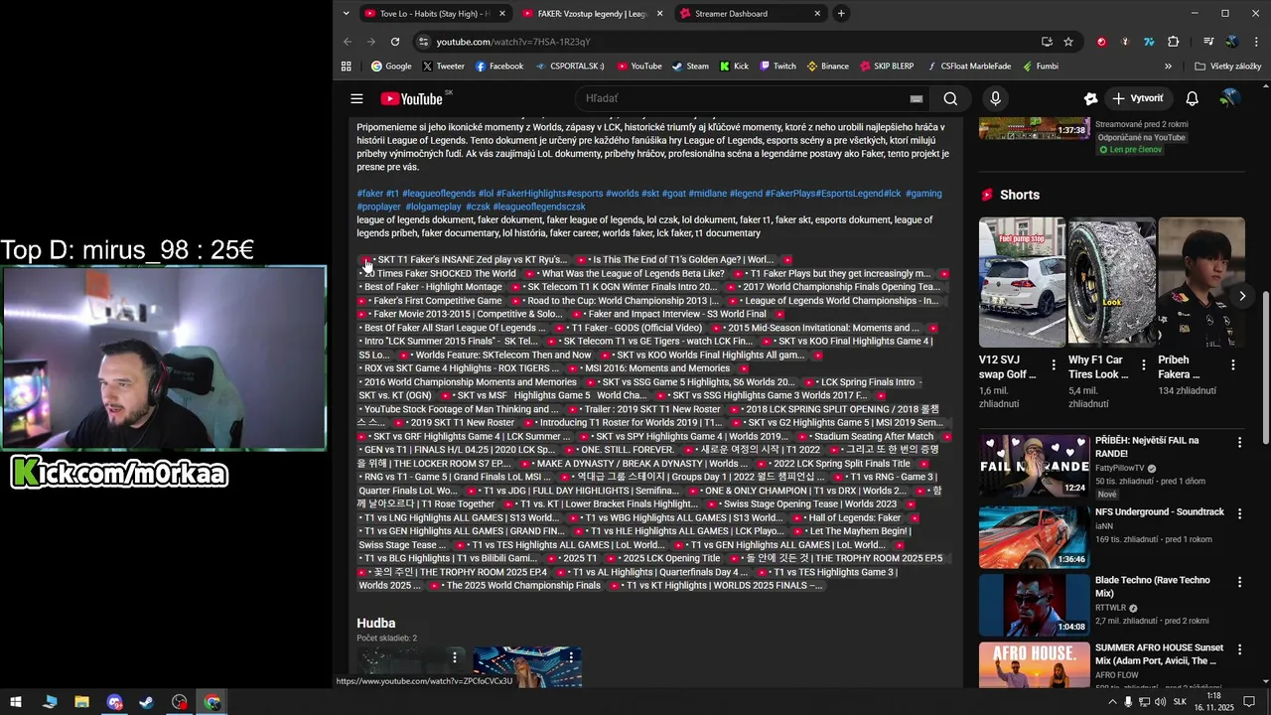Open File Explorer from the taskbar
Viewport: 1271px width, 715px height.
82,702
